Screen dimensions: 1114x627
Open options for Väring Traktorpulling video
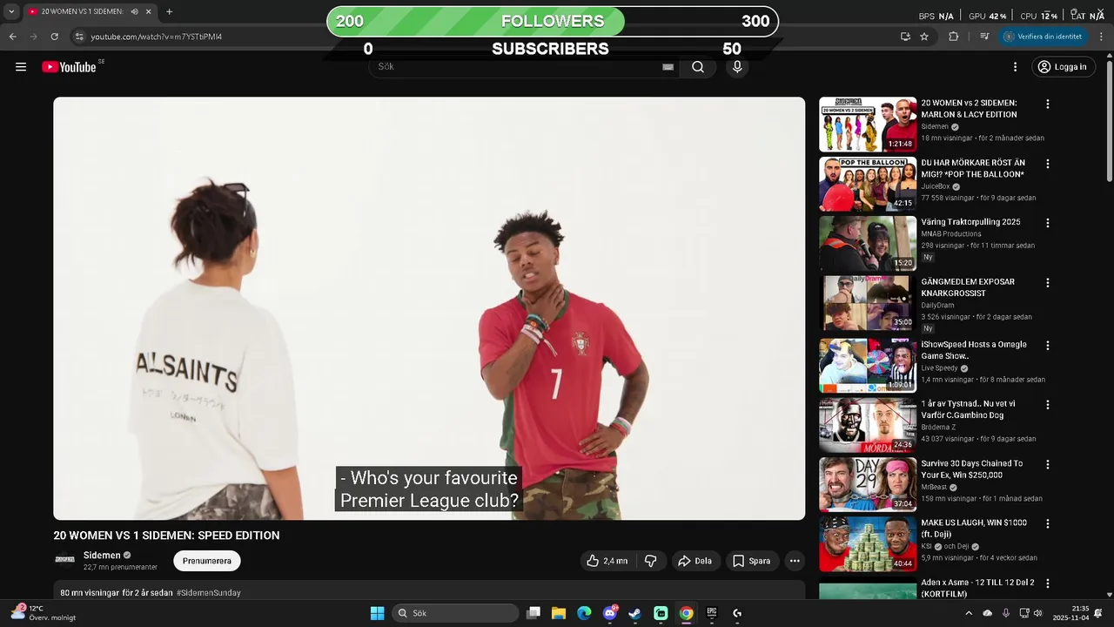click(1047, 223)
